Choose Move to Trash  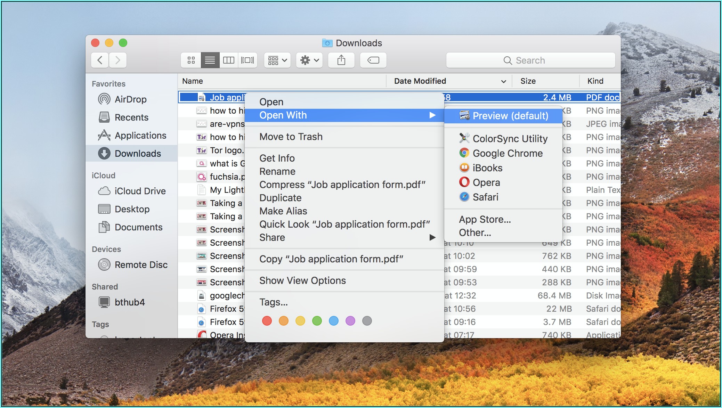coord(291,137)
